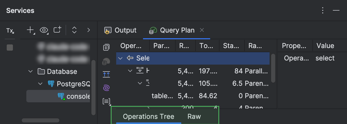This screenshot has height=124, width=347.
Task: Sort by the R... column header
Action: (x=185, y=46)
